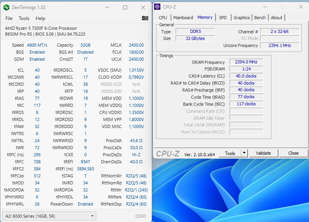Switch to the CPU tab in CPU-Z

pyautogui.click(x=163, y=18)
